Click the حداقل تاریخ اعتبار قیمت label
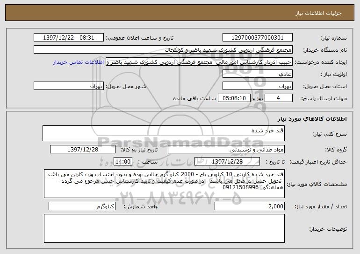The image size is (360, 254). 318,162
